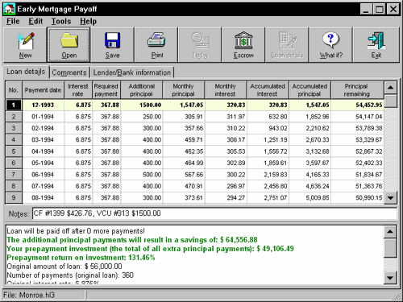Screen dimensions: 403x302
Task: Open a loan file with Open icon
Action: pyautogui.click(x=69, y=45)
